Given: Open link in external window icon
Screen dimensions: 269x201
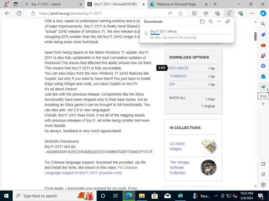Looking at the screenshot, I should (x=263, y=174).
